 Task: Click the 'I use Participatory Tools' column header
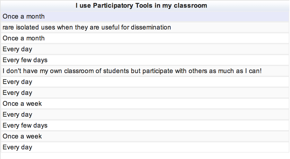[141, 5]
